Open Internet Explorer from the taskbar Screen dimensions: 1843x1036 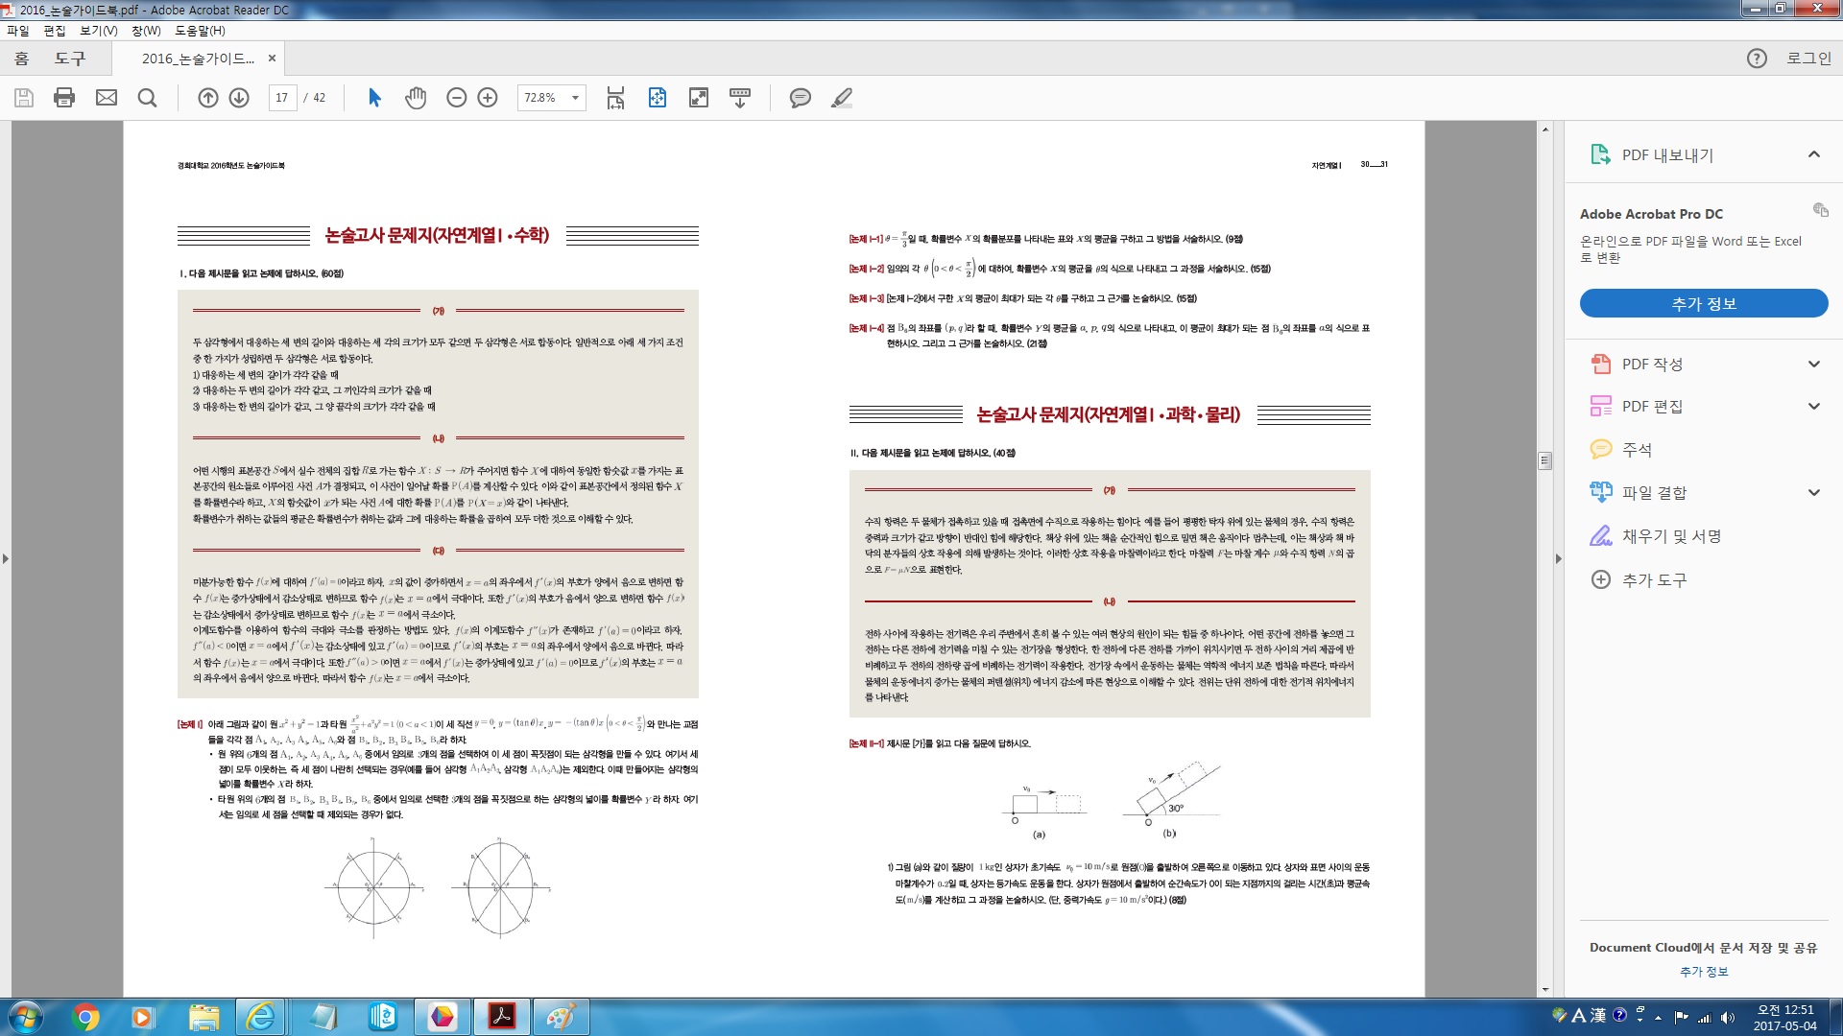click(x=261, y=1017)
